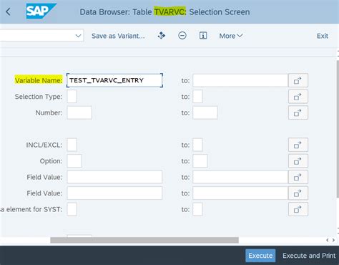Click the INCL/EXCL input field

coord(72,145)
